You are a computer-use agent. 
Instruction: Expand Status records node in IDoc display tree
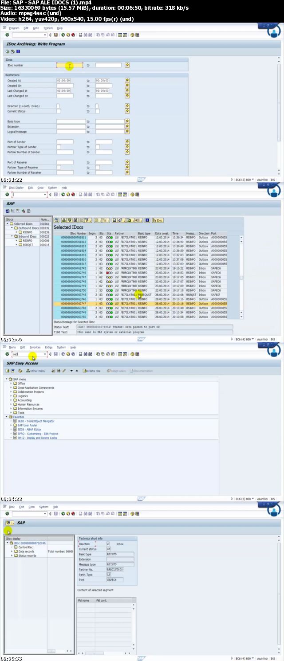click(12, 555)
